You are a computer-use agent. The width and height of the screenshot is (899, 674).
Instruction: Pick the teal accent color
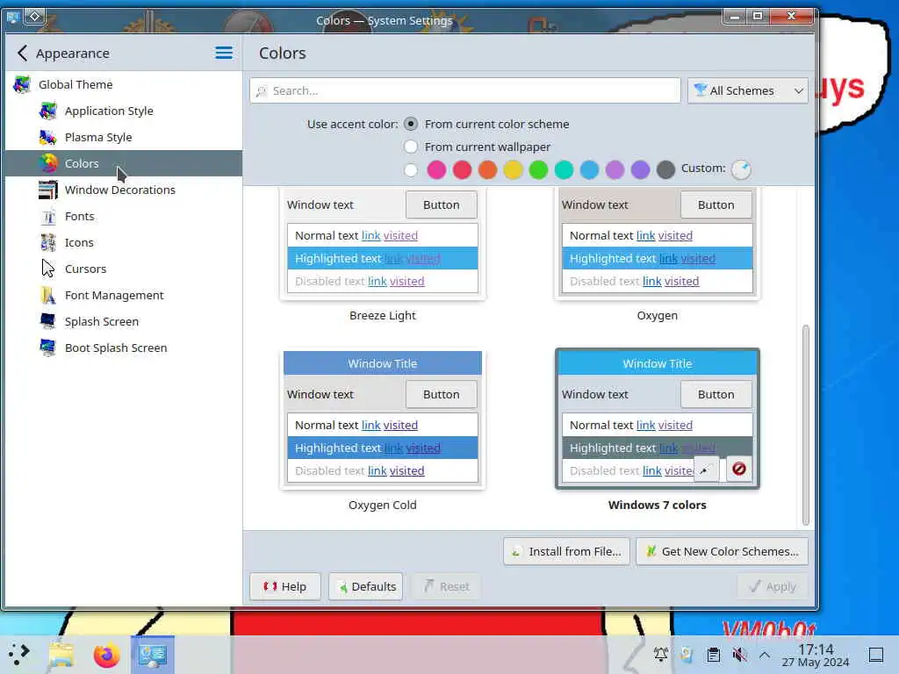564,169
